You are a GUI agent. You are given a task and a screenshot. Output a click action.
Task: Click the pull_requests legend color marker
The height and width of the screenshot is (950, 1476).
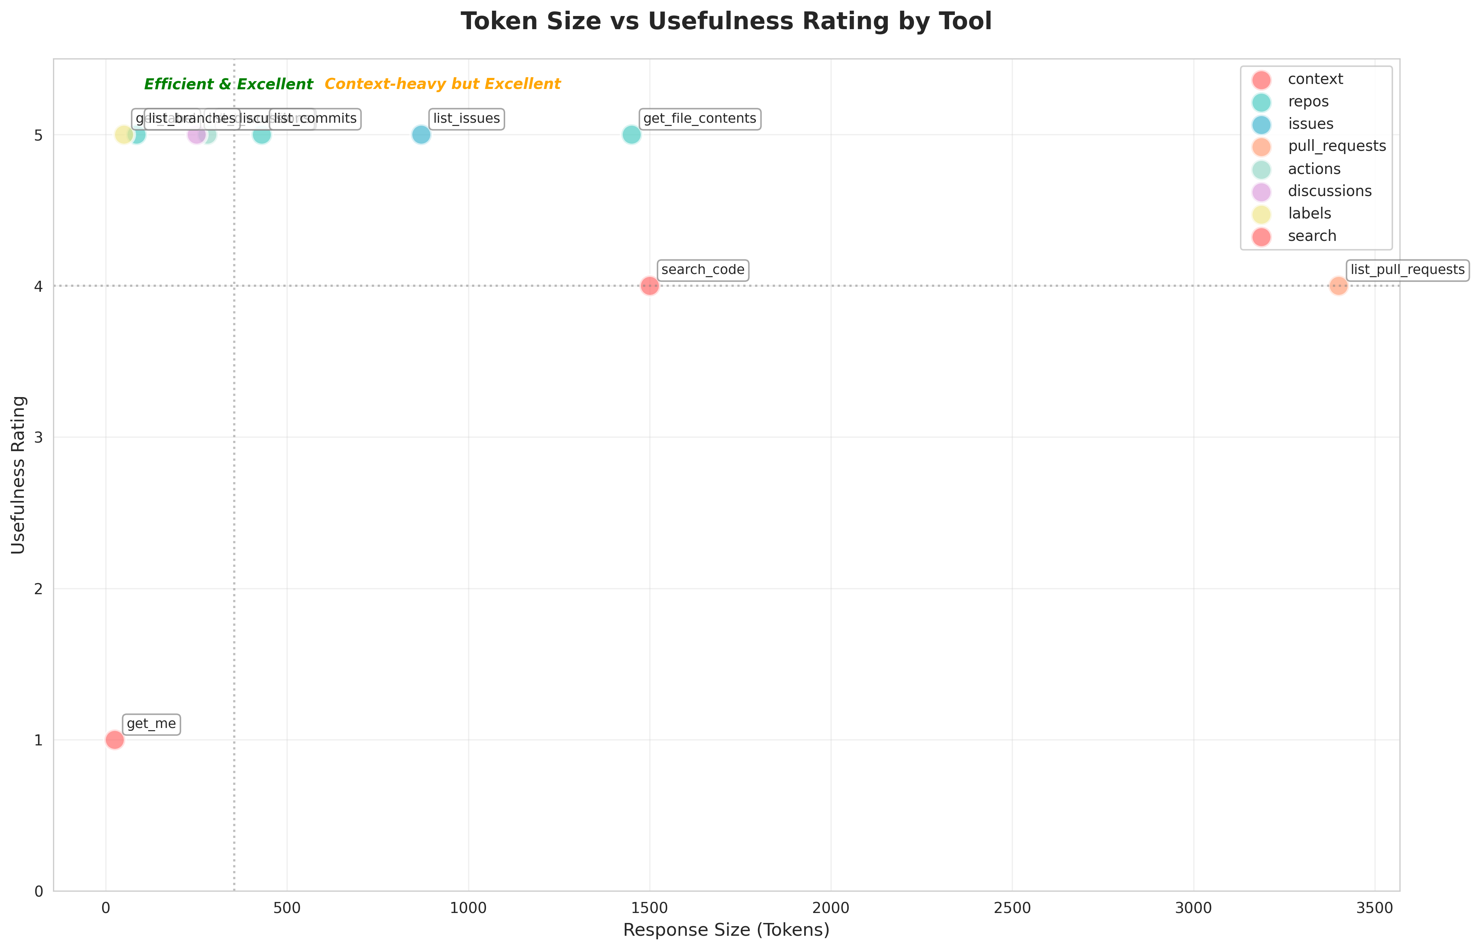[1262, 147]
